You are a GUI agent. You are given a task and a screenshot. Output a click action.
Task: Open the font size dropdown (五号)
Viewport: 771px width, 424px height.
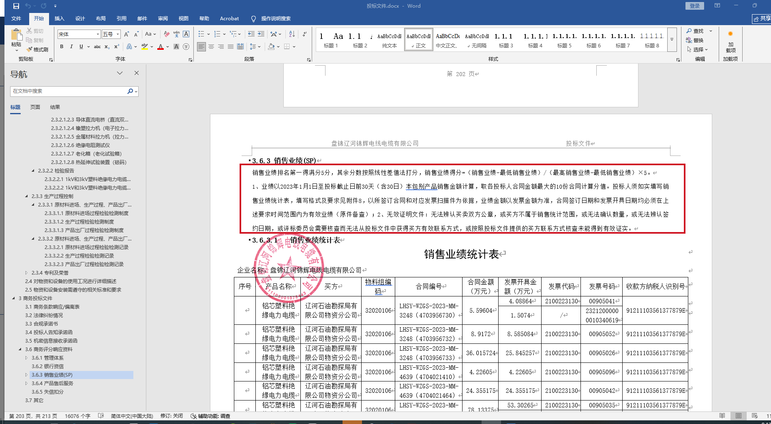coord(118,34)
